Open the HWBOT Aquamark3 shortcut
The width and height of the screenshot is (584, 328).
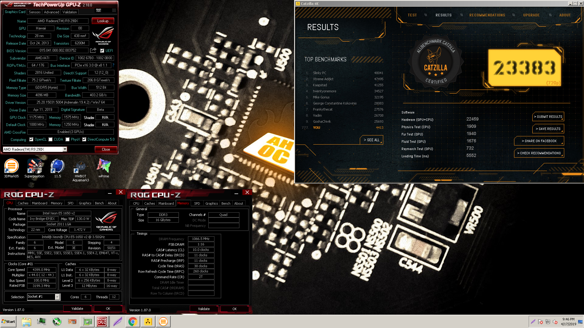[x=81, y=170]
